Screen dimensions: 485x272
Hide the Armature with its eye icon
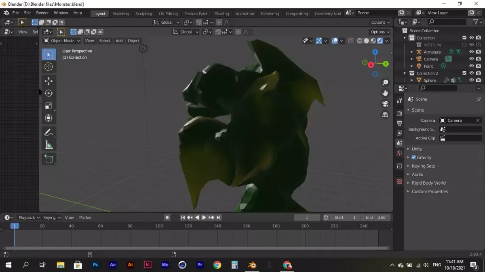(x=471, y=52)
